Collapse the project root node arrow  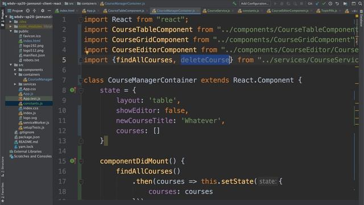pyautogui.click(x=7, y=17)
